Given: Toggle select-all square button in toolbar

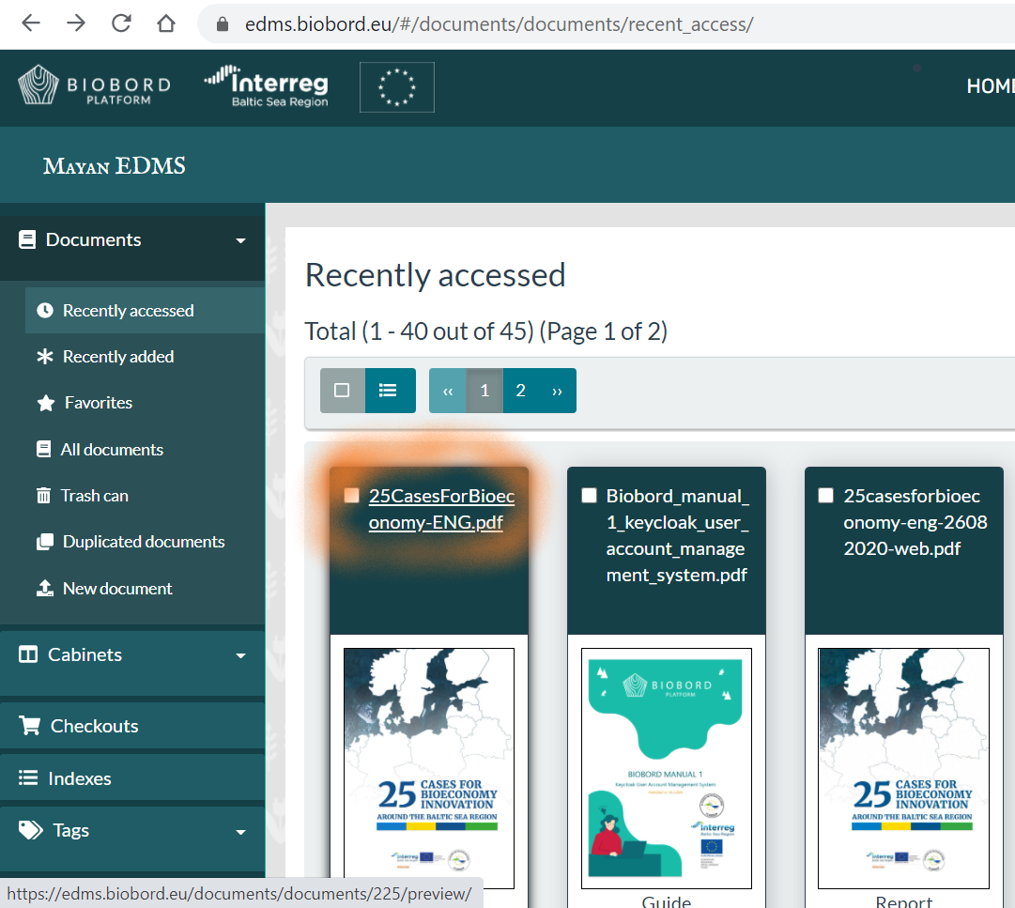Looking at the screenshot, I should pyautogui.click(x=343, y=391).
